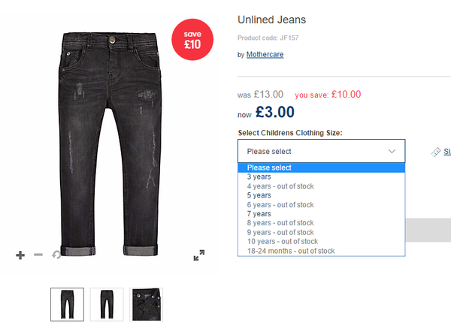
Task: Click the red save £10 badge
Action: pos(192,40)
